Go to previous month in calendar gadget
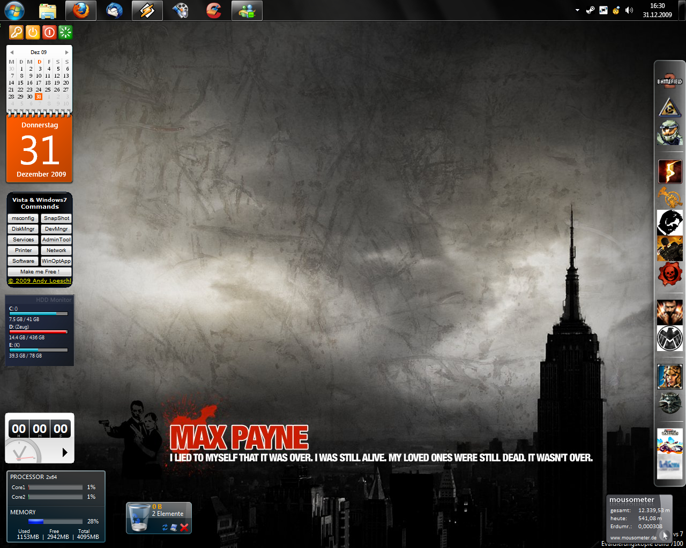 12,52
